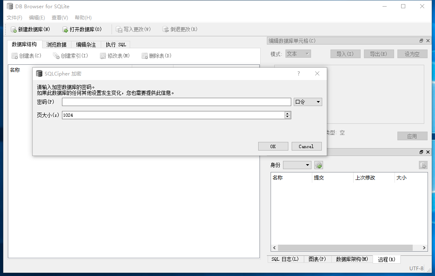
Task: Switch to the 浏览数据 tab
Action: tap(56, 44)
